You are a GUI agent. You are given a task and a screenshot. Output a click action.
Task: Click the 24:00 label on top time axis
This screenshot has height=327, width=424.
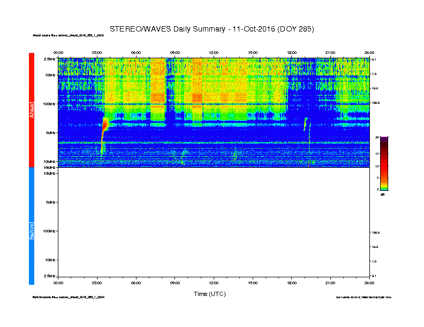(x=369, y=52)
